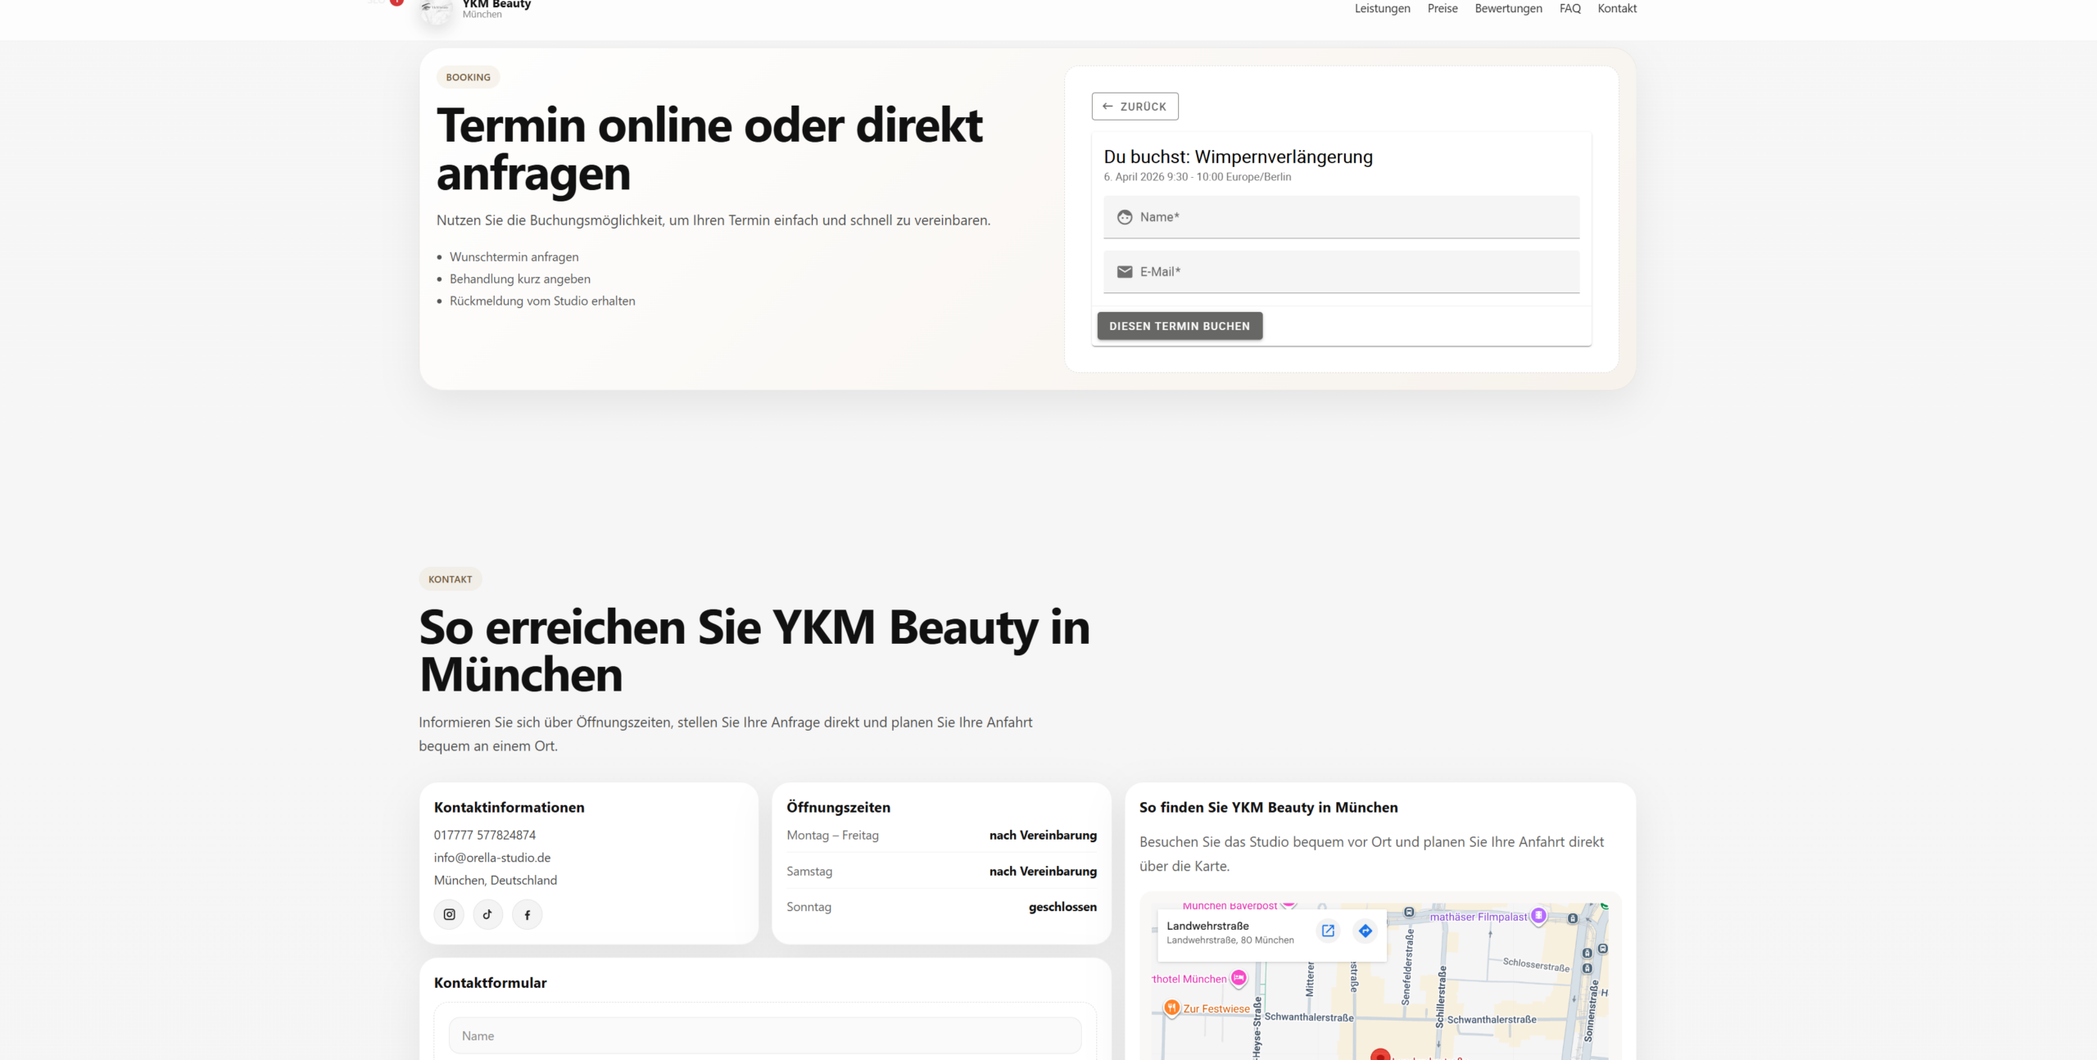Go back with the Zurück button
This screenshot has width=2097, height=1060.
click(x=1135, y=106)
